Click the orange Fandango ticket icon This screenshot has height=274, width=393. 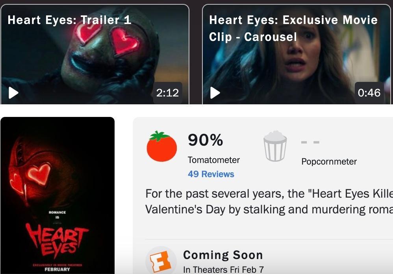[x=160, y=261]
